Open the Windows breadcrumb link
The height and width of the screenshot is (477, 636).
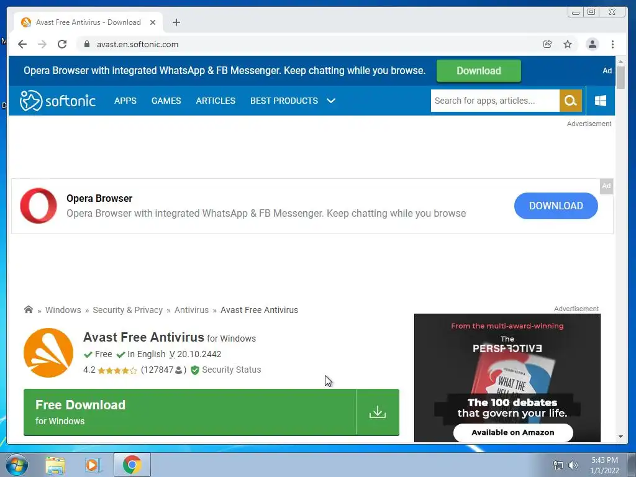pyautogui.click(x=63, y=310)
